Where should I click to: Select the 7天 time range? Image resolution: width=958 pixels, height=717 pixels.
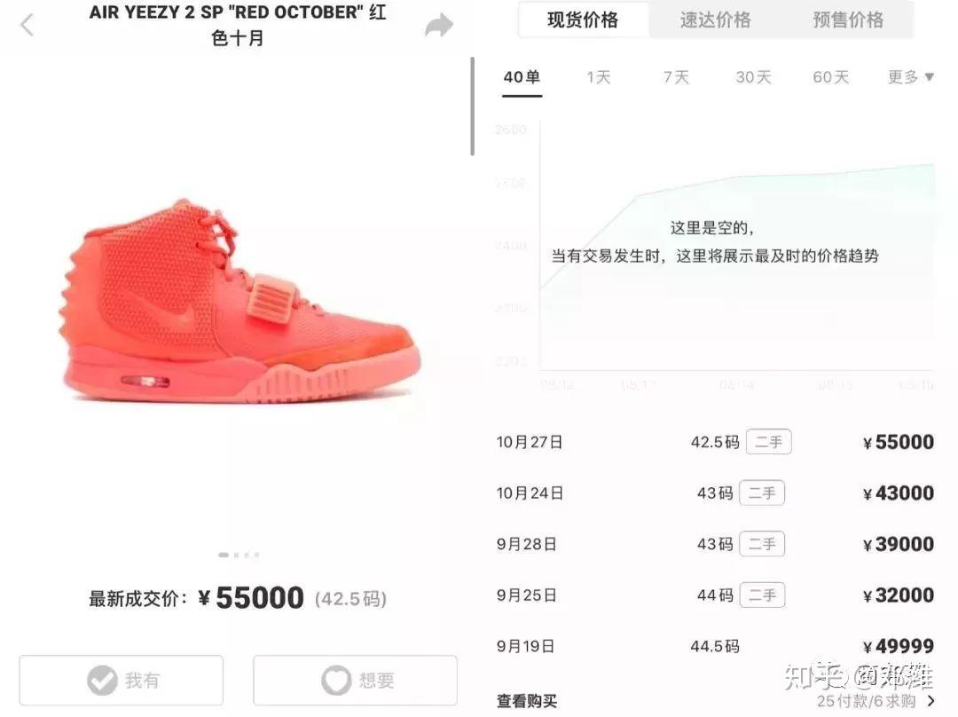(x=676, y=77)
